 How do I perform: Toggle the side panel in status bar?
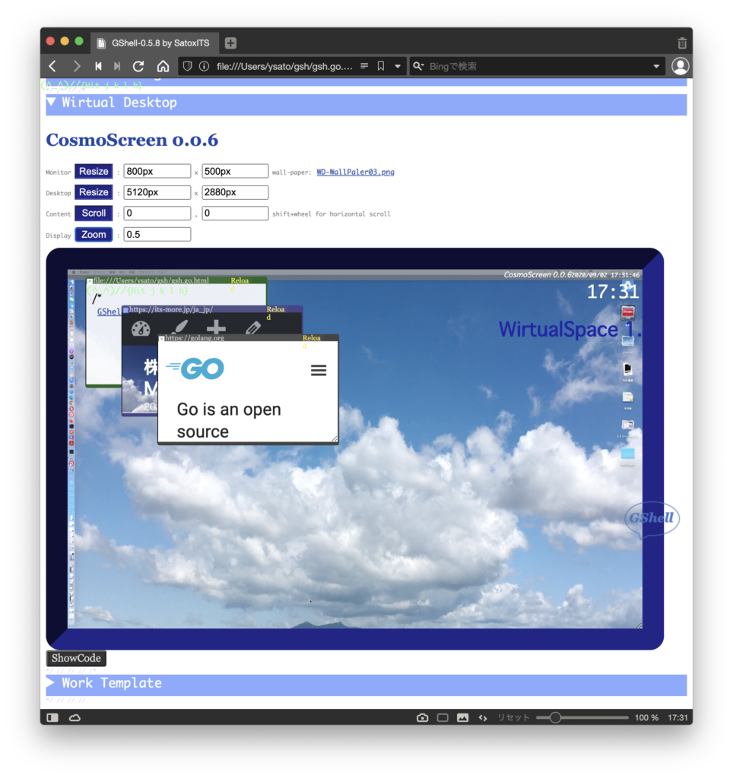(52, 717)
